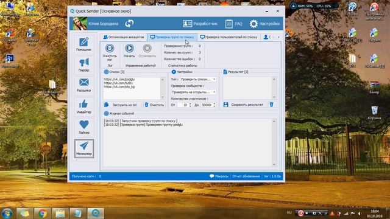Adjust the От value stepper arrows

[190, 105]
